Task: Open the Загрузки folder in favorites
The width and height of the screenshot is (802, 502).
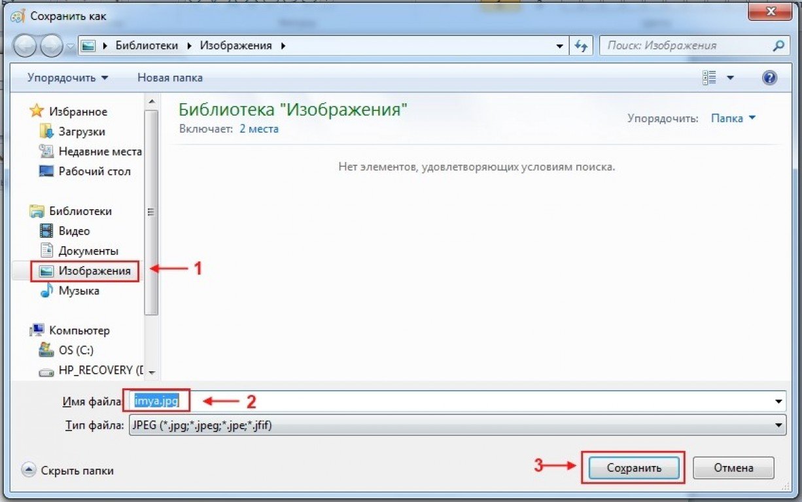Action: click(x=81, y=131)
